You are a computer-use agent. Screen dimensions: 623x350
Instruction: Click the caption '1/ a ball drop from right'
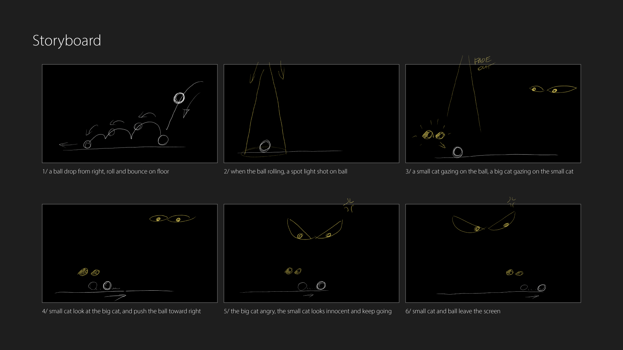pos(106,171)
